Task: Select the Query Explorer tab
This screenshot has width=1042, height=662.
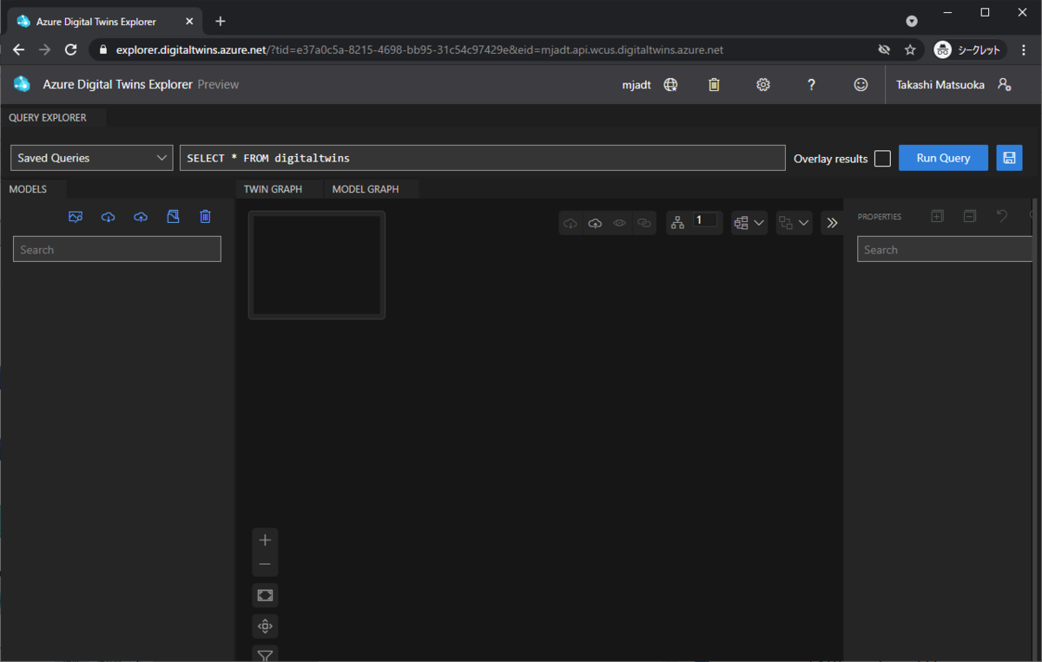Action: coord(48,118)
